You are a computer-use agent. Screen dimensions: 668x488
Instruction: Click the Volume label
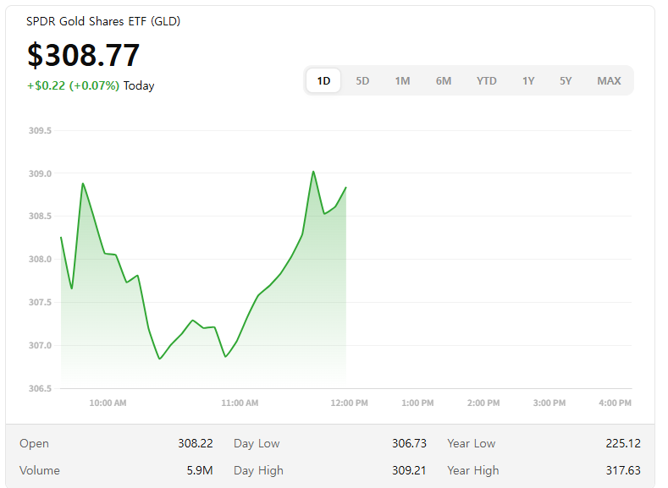(x=40, y=470)
